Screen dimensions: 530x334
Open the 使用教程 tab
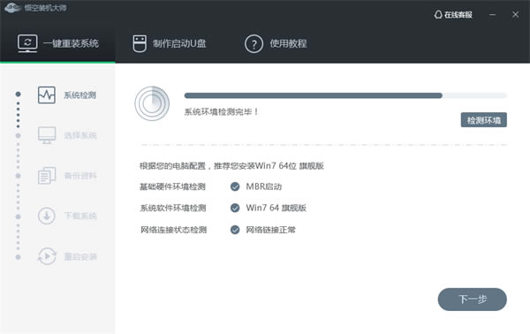tap(276, 44)
